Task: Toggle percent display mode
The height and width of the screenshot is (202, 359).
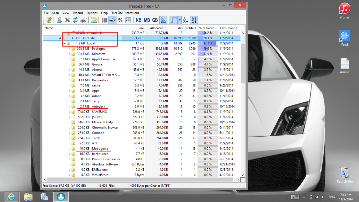Action: coord(120,20)
